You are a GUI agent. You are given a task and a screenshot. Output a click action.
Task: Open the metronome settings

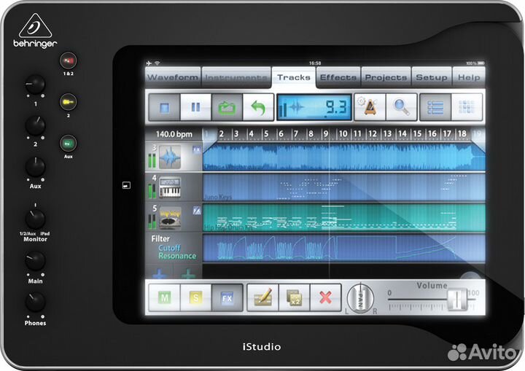[x=371, y=107]
